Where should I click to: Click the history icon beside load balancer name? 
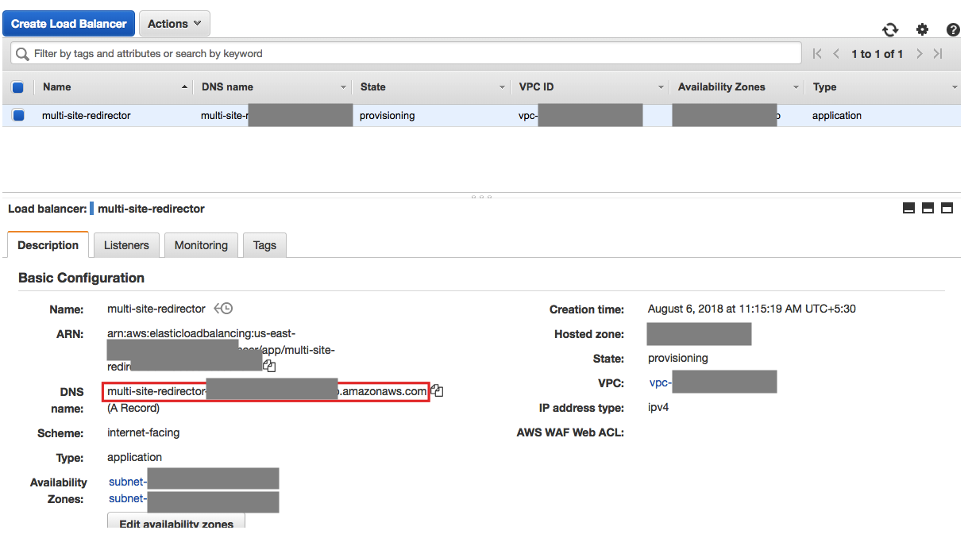(x=223, y=309)
